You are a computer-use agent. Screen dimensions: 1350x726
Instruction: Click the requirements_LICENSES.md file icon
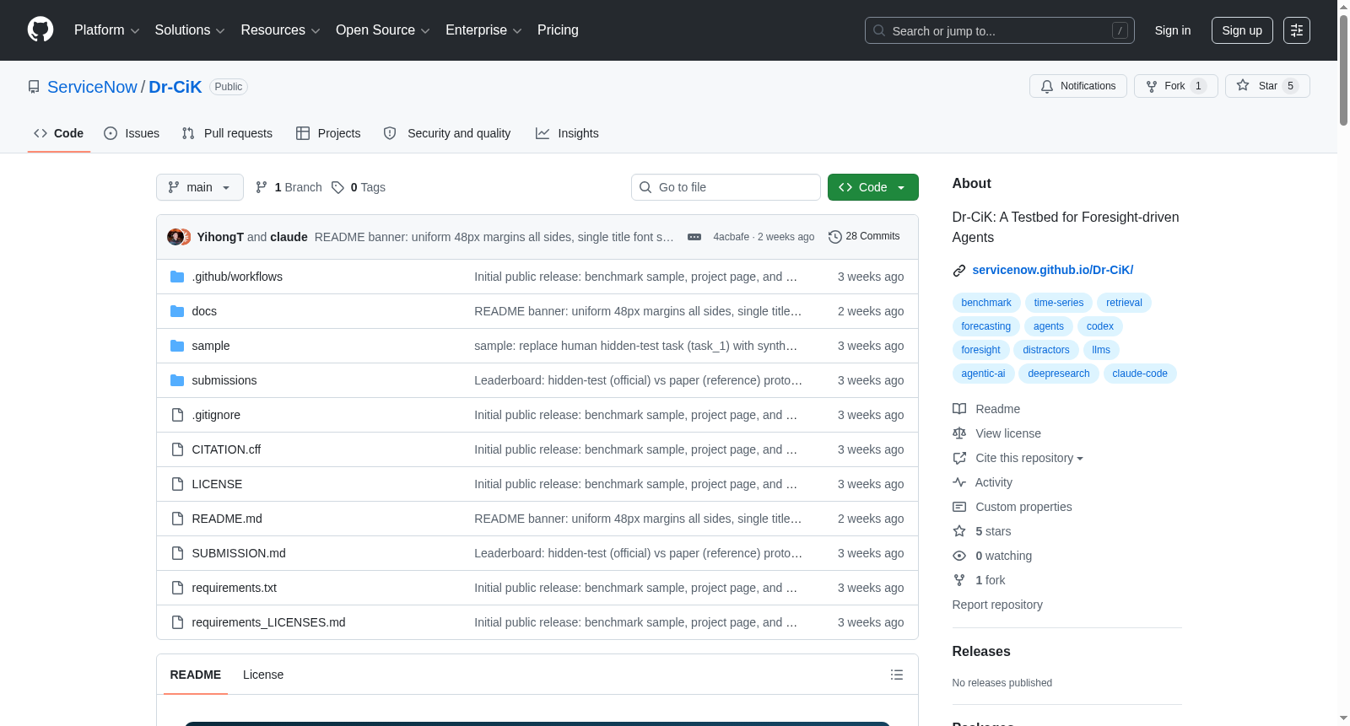pos(177,622)
